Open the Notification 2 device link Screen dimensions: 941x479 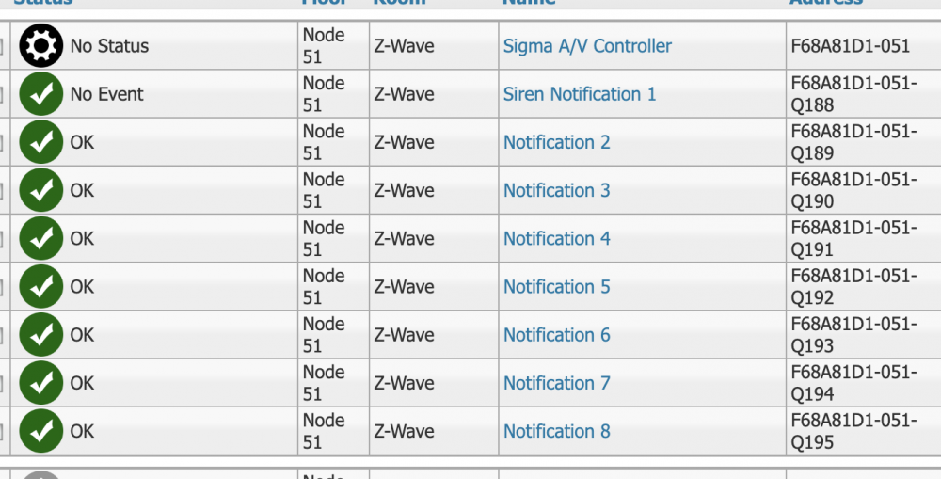[x=556, y=142]
